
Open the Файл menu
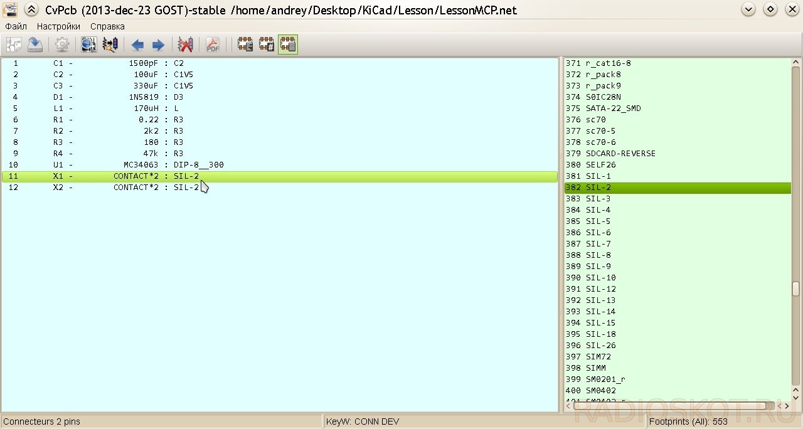16,26
